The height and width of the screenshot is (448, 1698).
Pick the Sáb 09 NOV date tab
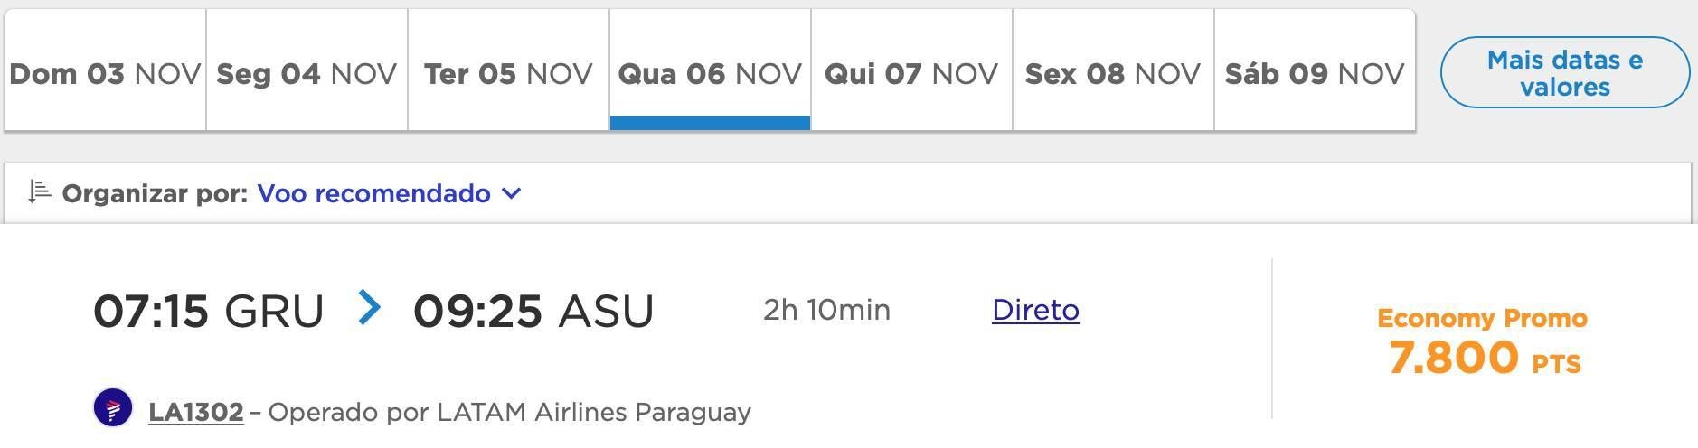1315,70
